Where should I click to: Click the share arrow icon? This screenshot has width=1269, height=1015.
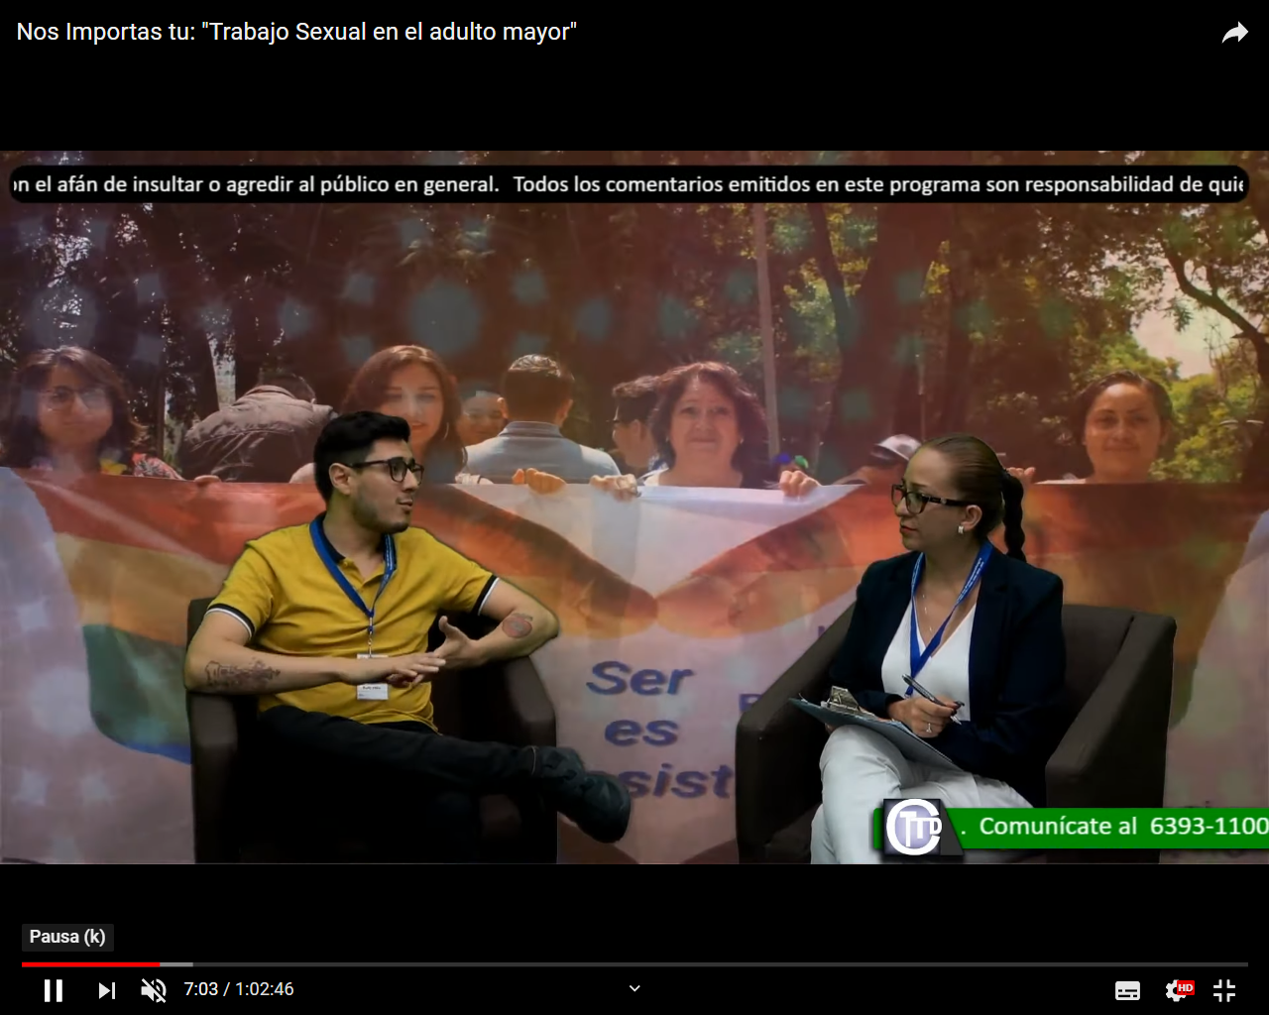[1234, 33]
